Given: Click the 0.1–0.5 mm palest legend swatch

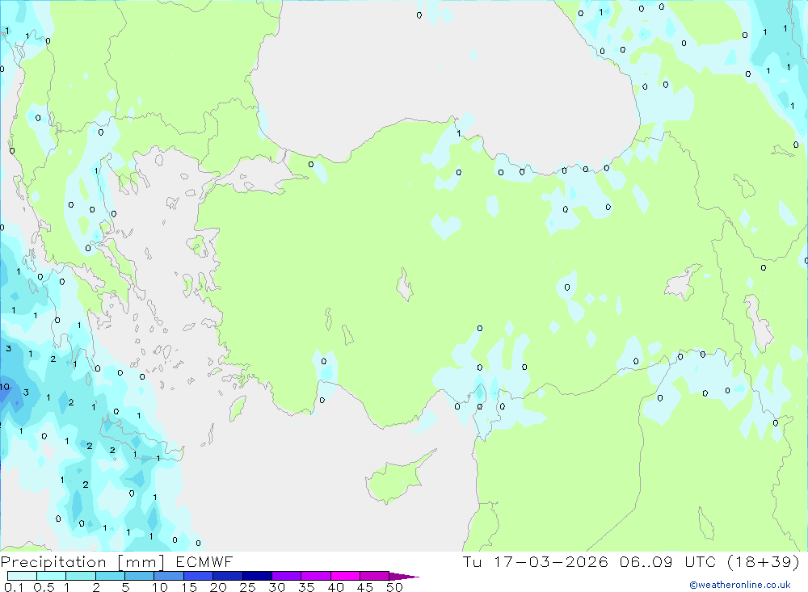Looking at the screenshot, I should click(x=22, y=576).
